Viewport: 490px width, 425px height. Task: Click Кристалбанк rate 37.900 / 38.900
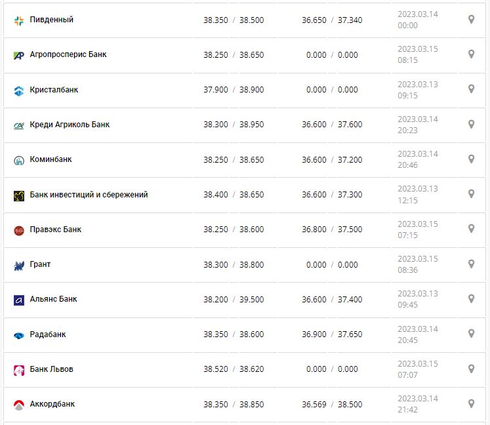click(x=234, y=90)
